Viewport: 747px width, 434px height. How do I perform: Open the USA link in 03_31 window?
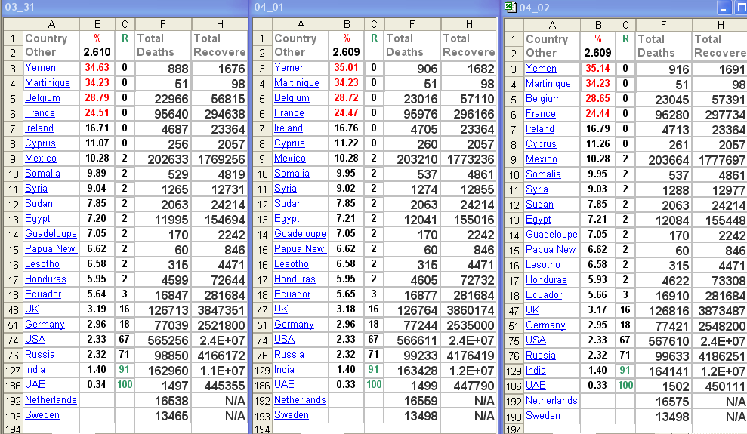tap(35, 339)
